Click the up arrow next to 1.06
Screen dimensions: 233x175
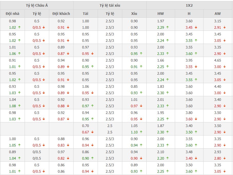tap(19, 54)
